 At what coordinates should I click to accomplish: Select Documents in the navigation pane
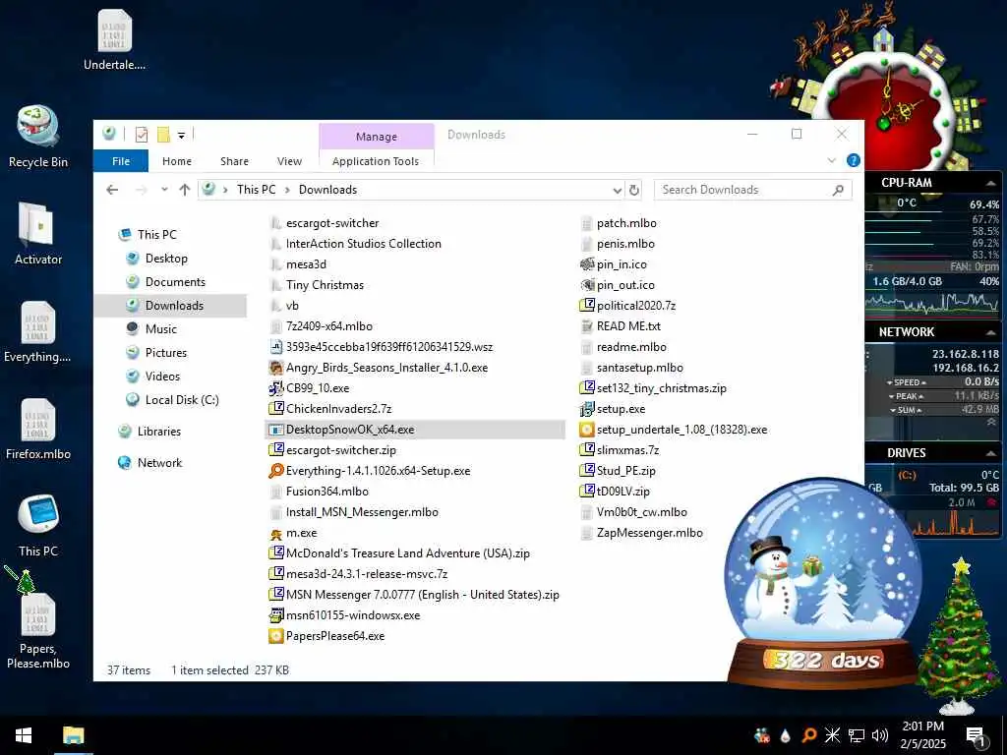click(x=175, y=282)
